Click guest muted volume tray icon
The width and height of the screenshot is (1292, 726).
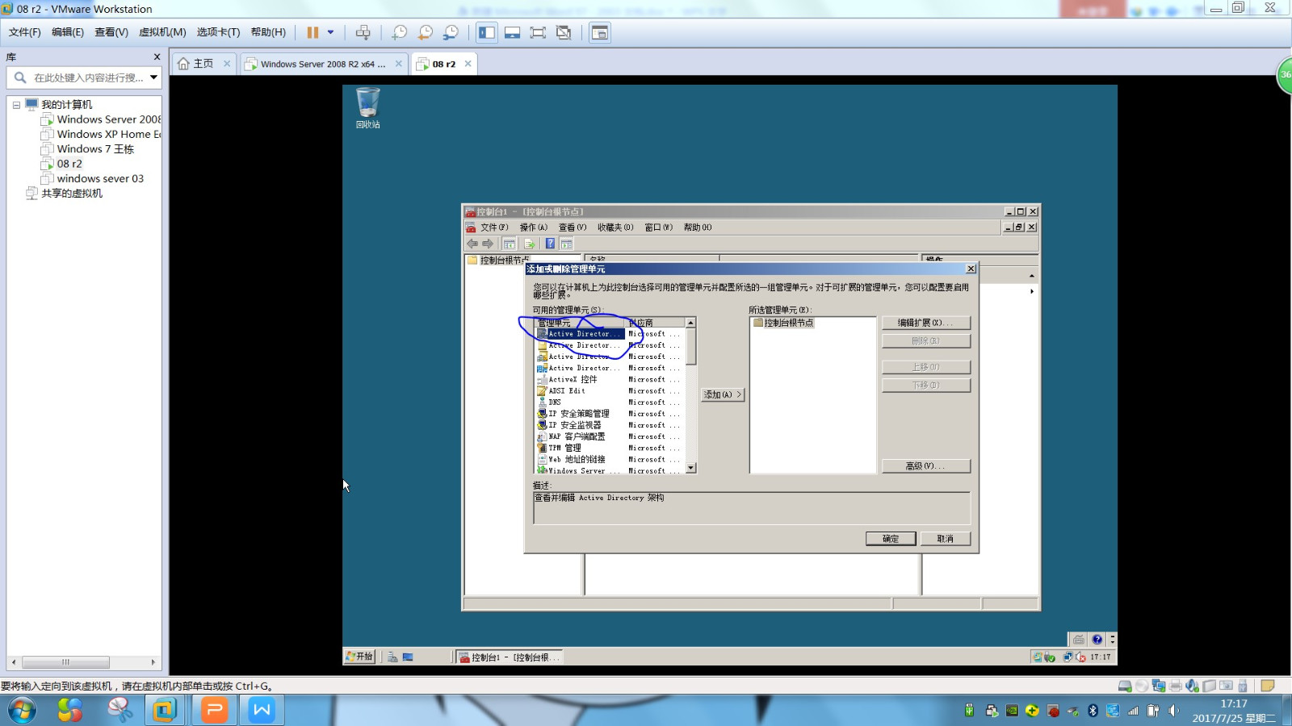pyautogui.click(x=1080, y=657)
